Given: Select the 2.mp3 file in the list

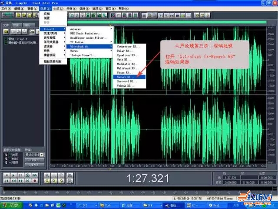Looking at the screenshot, I should pyautogui.click(x=17, y=39).
